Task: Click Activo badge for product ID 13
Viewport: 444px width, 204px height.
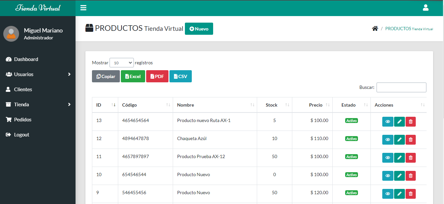Action: [351, 121]
